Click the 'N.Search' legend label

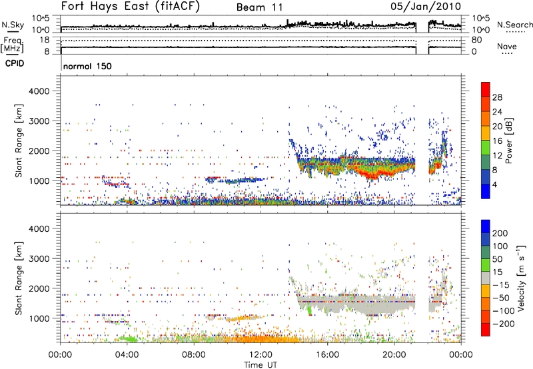[514, 25]
